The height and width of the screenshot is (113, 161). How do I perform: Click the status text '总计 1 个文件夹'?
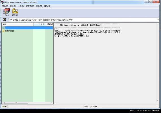tap(90, 107)
